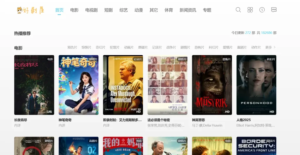Click the title 神笔奇奇 below poster
The width and height of the screenshot is (300, 155).
tap(65, 120)
